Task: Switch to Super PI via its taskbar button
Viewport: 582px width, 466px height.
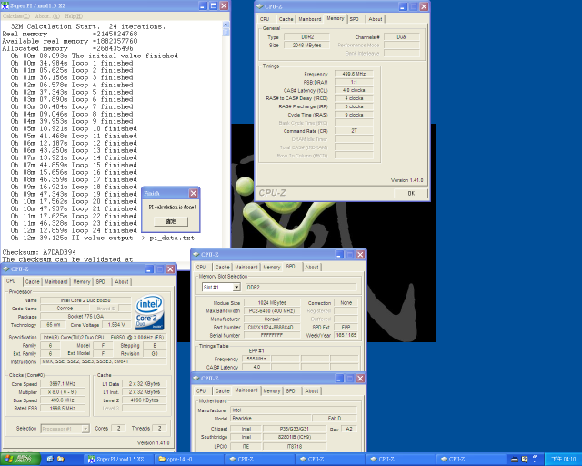Action: 118,460
